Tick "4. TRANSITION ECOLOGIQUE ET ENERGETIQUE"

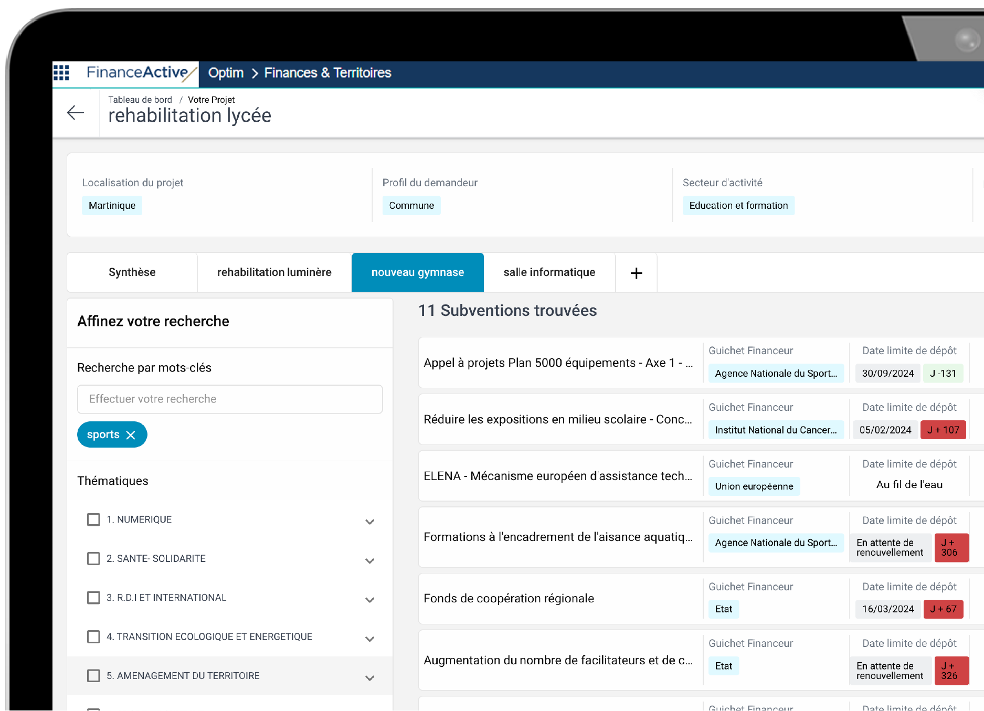pos(93,636)
